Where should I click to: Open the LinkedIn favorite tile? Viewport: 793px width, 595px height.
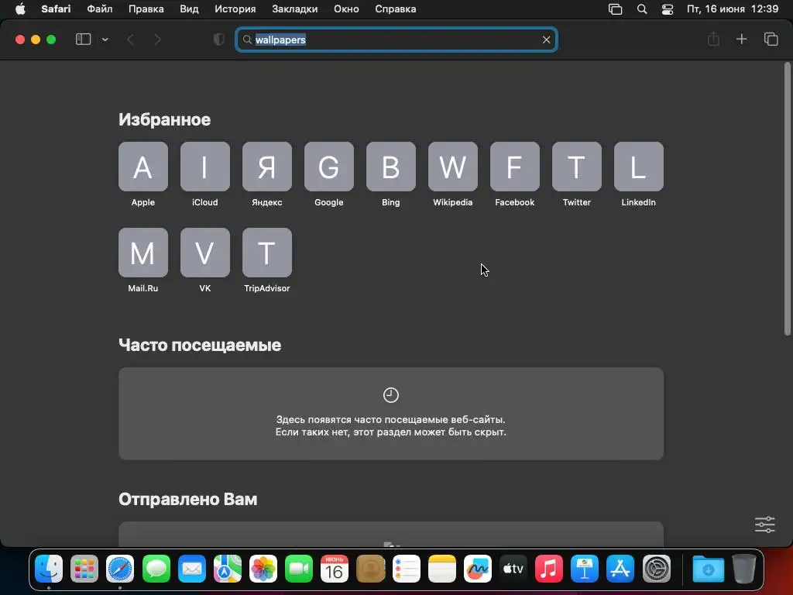pos(639,167)
